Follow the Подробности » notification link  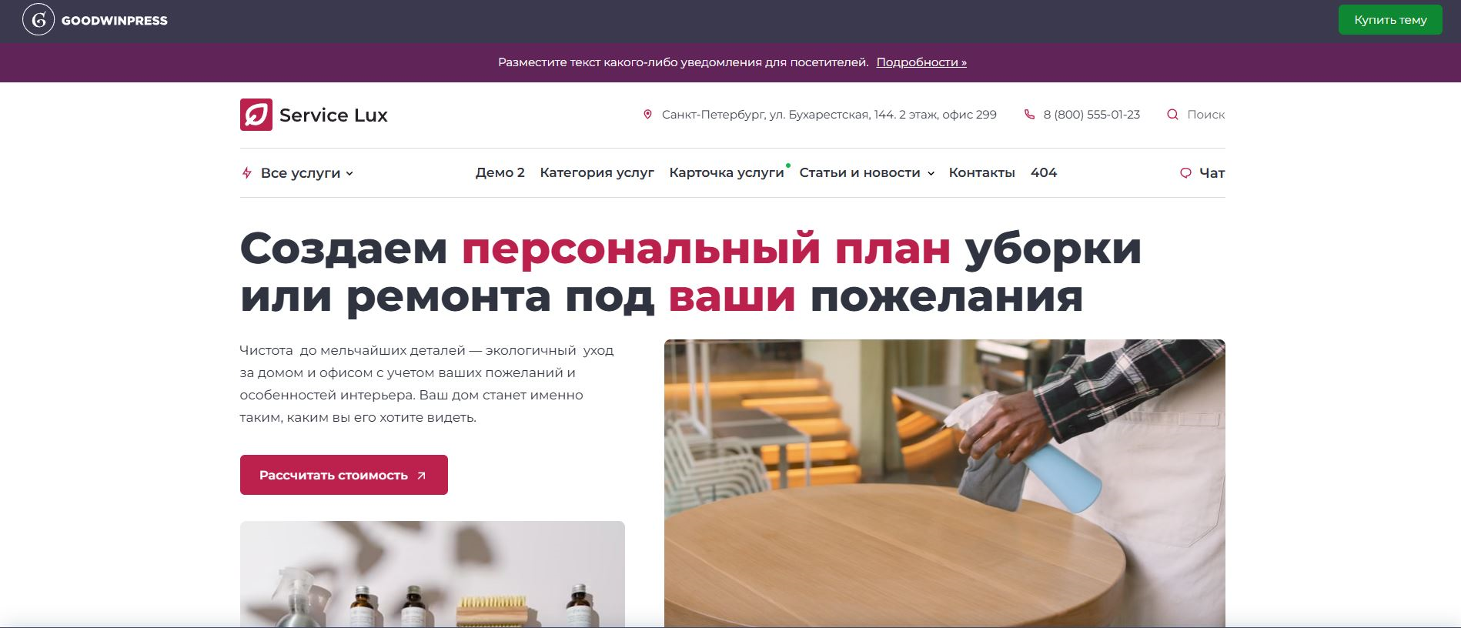921,62
